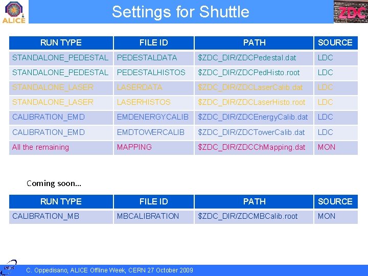
Task: Click MON in the MAPPING row
Action: 327,147
